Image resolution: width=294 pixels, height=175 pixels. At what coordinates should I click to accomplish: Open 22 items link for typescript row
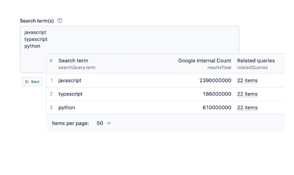coord(247,94)
